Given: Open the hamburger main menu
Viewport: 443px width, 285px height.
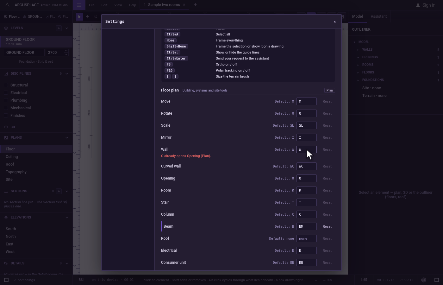Looking at the screenshot, I should tap(79, 5).
